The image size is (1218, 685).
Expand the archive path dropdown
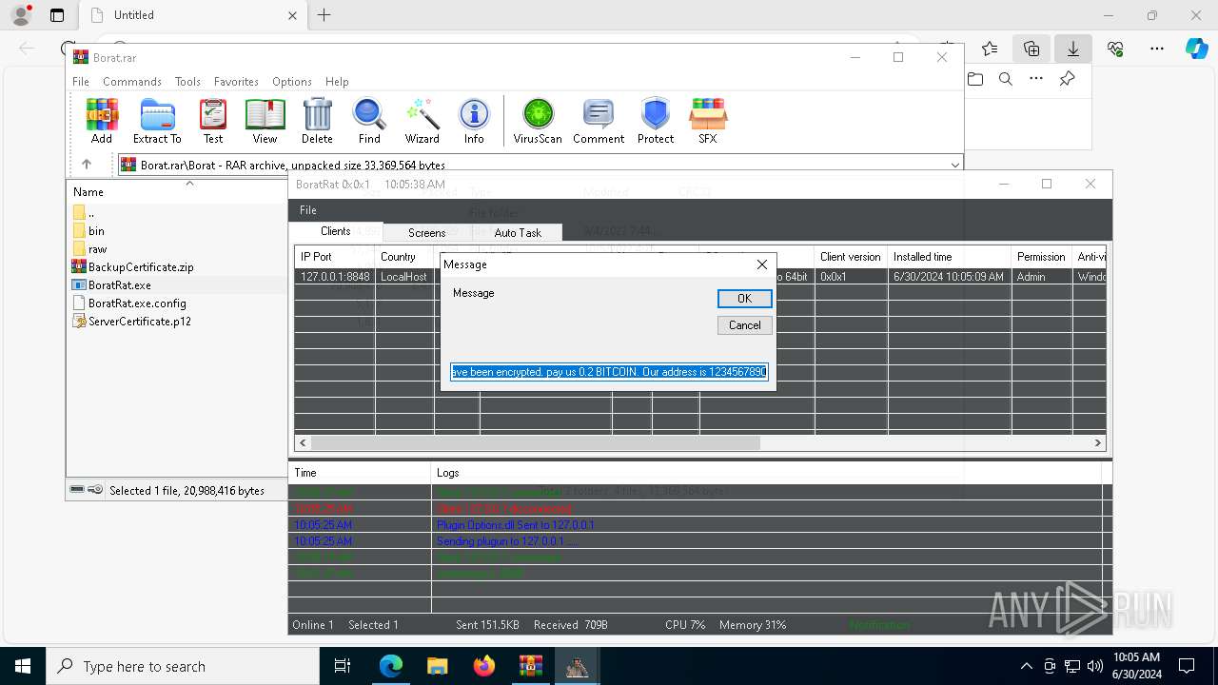click(954, 165)
